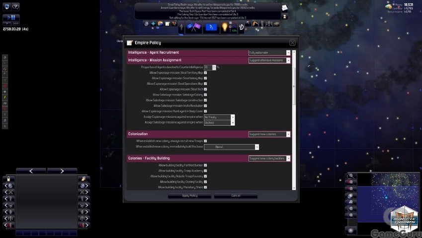Click the next item arrow above selection panel
The width and height of the screenshot is (422, 238).
click(x=62, y=171)
